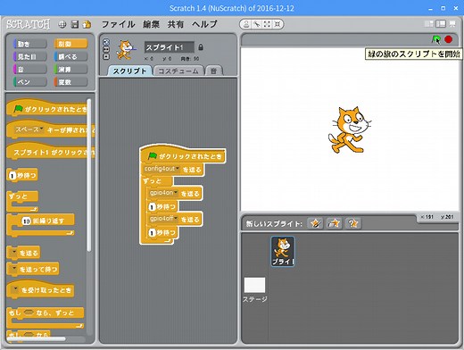Choose new sprite from file

[334, 223]
